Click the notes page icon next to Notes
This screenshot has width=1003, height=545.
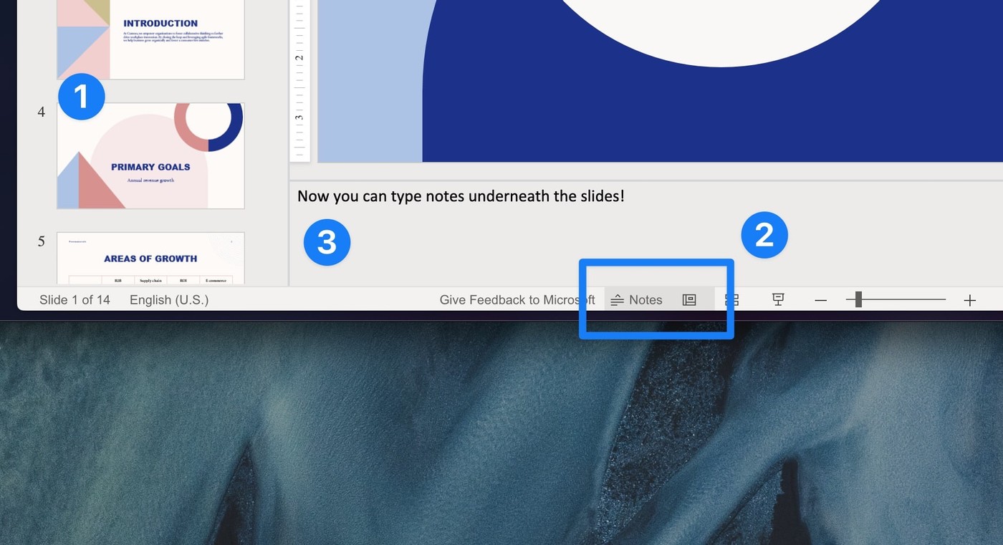pos(689,299)
